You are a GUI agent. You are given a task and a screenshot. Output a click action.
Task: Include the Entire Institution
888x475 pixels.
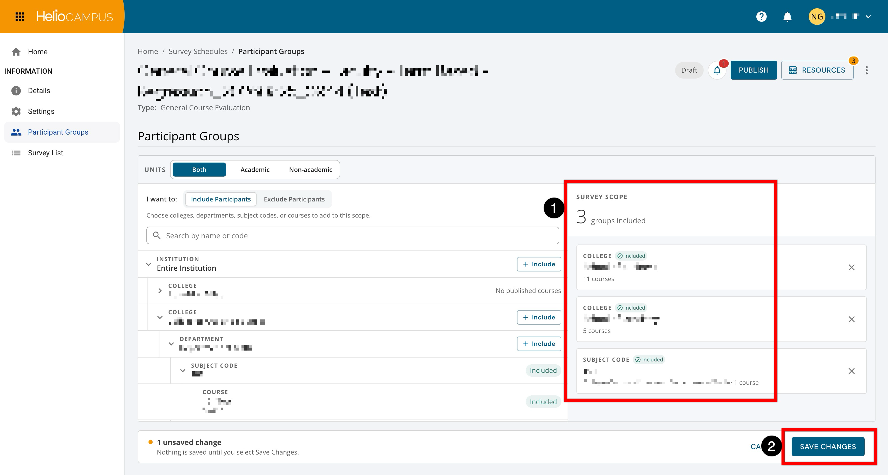tap(539, 264)
